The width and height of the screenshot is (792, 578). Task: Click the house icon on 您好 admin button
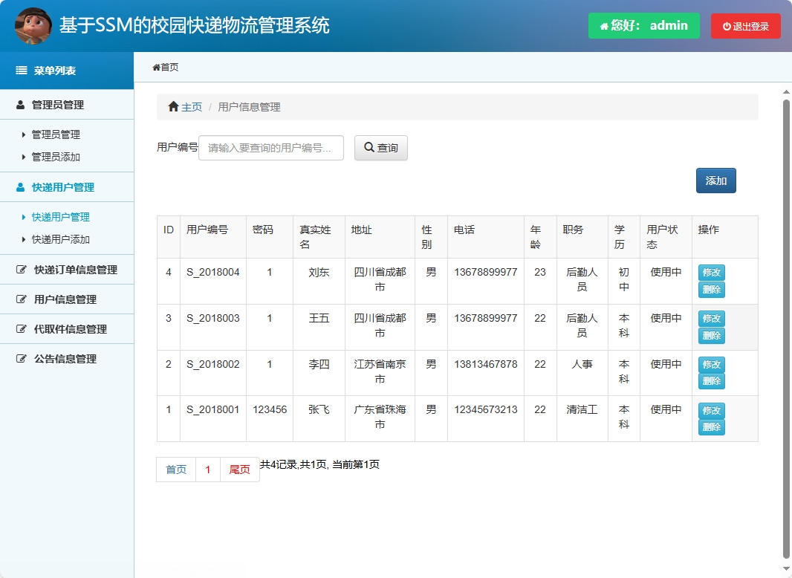603,25
